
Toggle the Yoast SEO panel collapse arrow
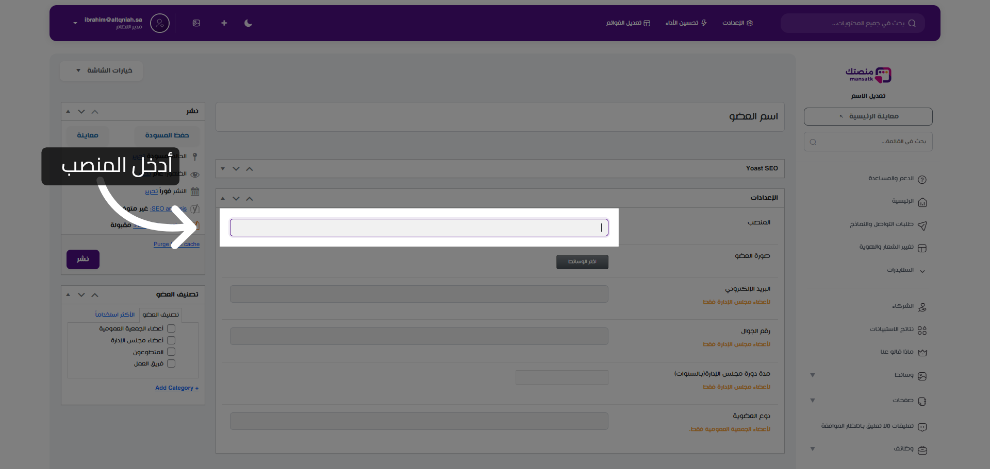(x=223, y=169)
